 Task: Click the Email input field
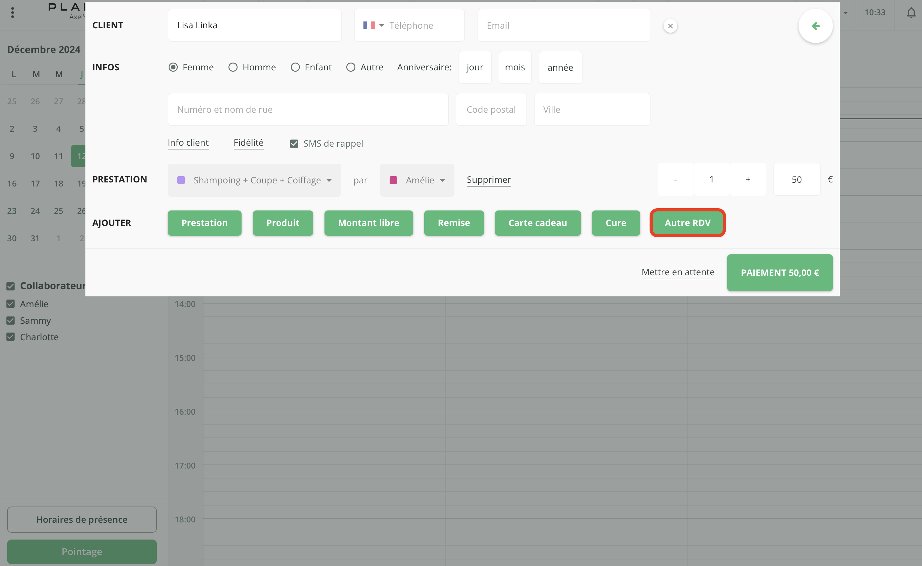[x=564, y=25]
